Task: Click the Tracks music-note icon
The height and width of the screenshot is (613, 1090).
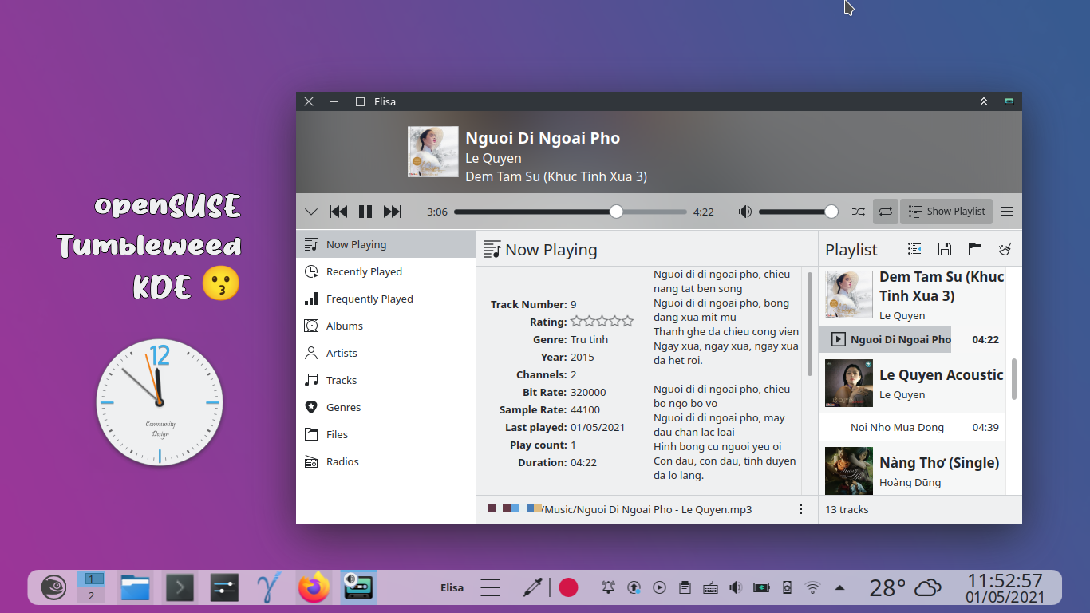Action: click(x=311, y=380)
